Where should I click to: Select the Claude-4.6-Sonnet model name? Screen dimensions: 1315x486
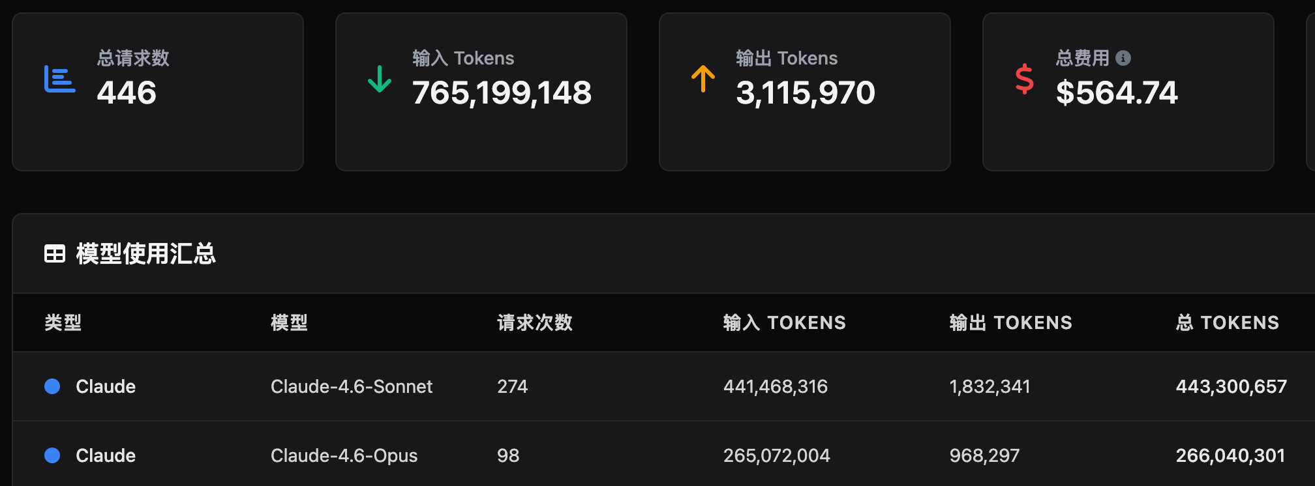352,386
